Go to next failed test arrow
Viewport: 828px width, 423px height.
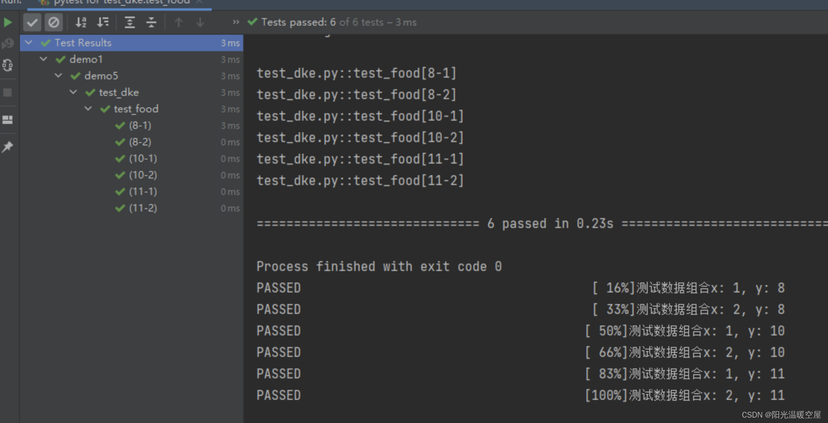coord(200,22)
